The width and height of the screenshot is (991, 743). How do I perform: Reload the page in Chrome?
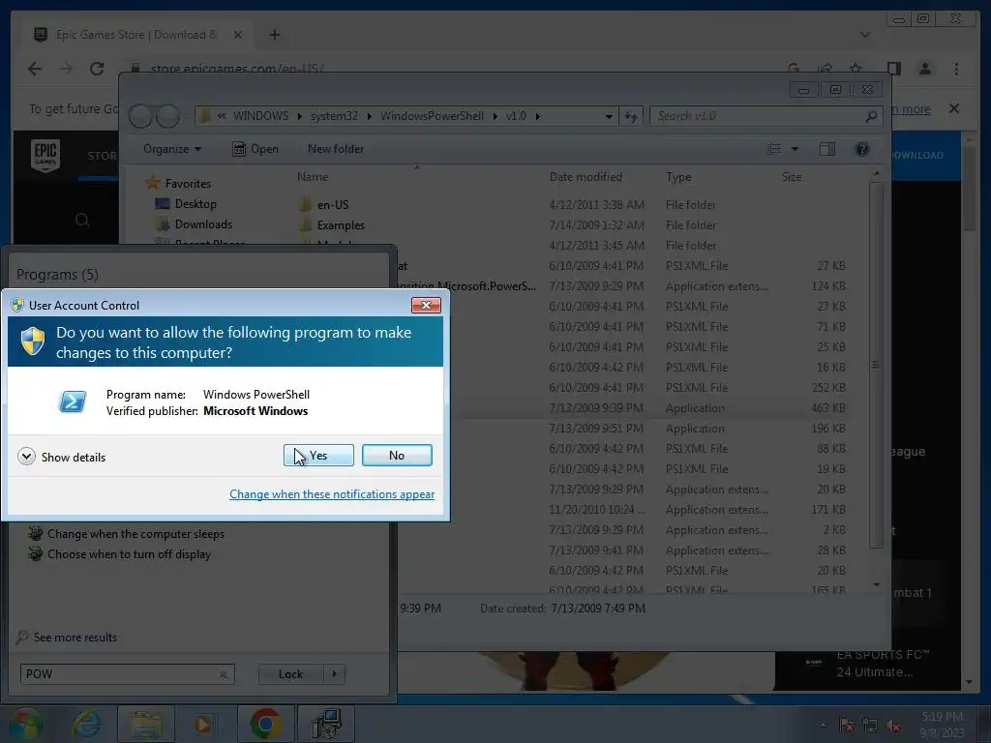pos(97,69)
